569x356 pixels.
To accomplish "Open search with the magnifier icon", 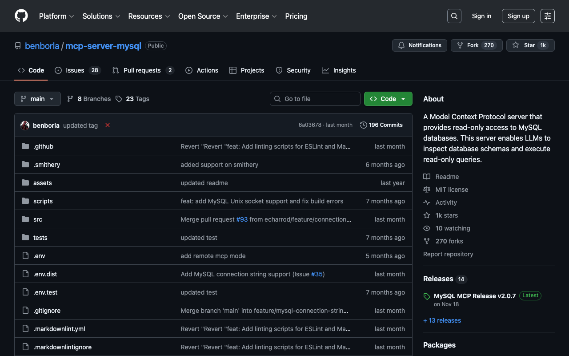I will 454,16.
